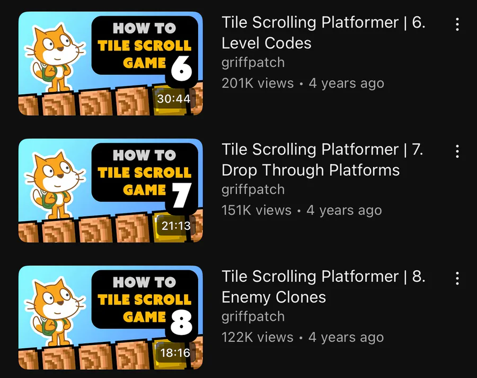Click title 'Tile Scrolling Platformer | 8. Enemy Clones'
477x378 pixels.
pyautogui.click(x=323, y=287)
